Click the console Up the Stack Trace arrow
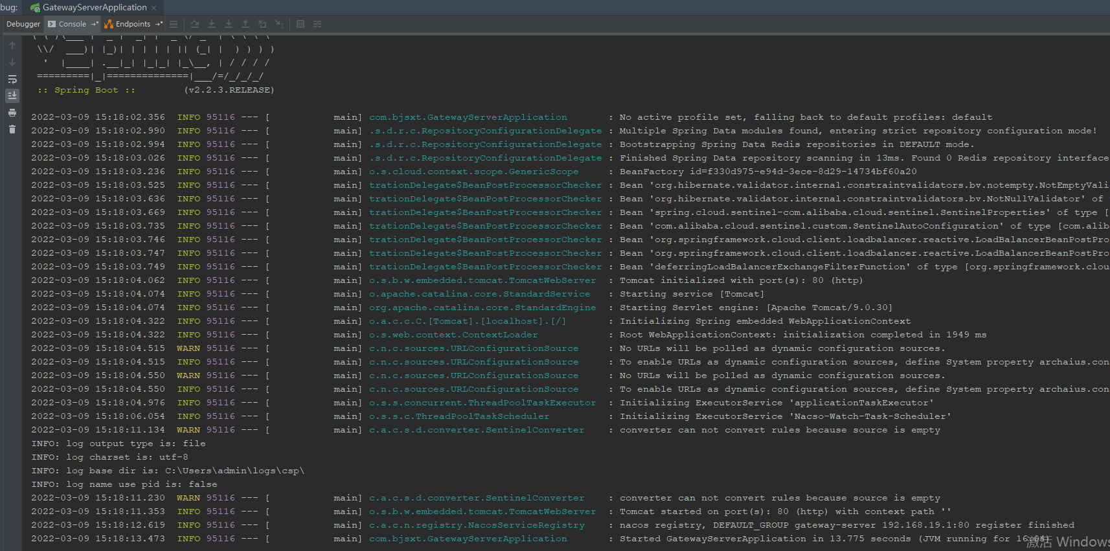 pos(12,45)
